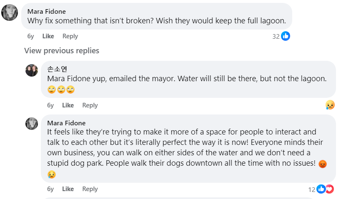
Task: View the 32 reactions count on top comment
Action: (x=276, y=36)
